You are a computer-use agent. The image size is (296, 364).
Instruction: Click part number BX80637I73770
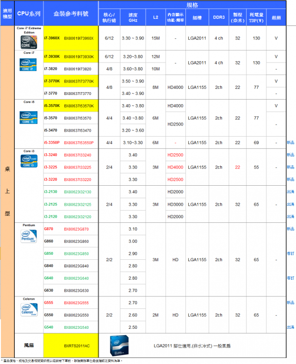click(77, 94)
